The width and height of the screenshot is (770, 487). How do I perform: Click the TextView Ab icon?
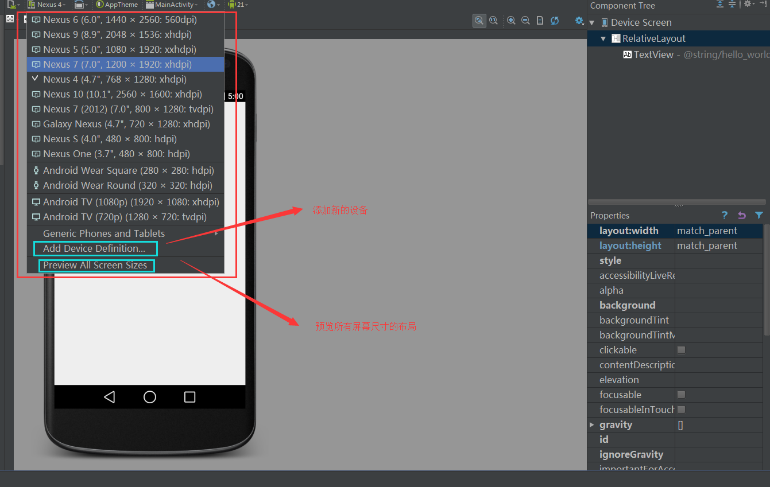click(628, 54)
